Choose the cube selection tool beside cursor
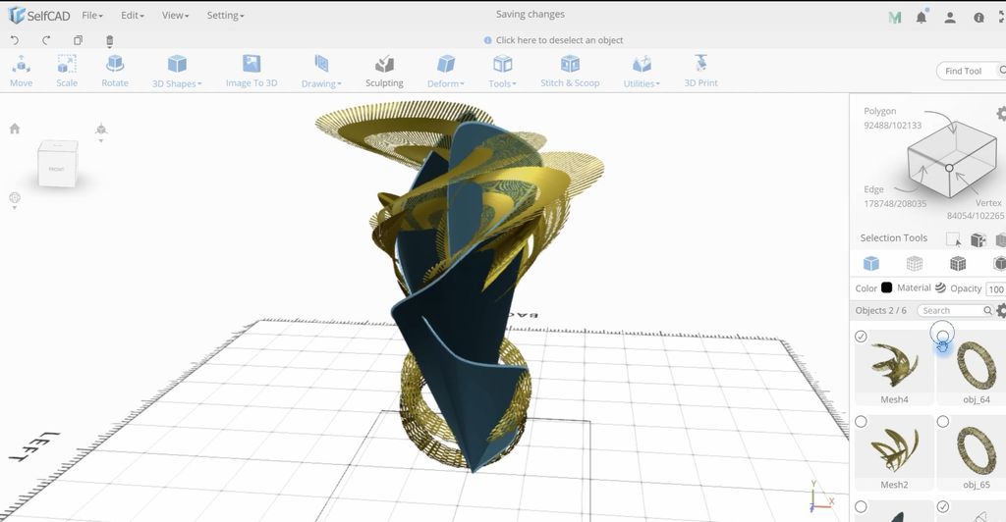Image resolution: width=1006 pixels, height=522 pixels. tap(978, 239)
